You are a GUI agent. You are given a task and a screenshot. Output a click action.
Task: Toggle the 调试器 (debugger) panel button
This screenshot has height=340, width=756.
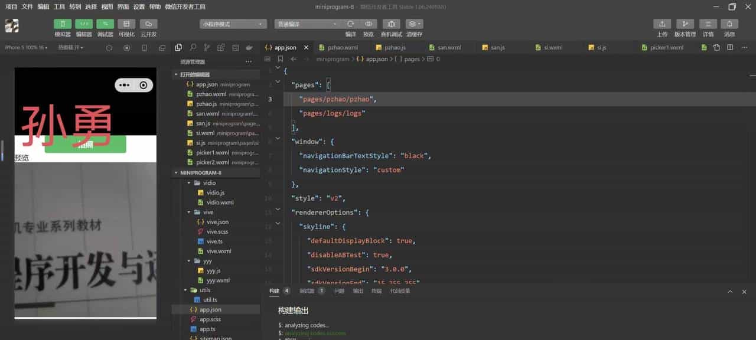coord(105,24)
